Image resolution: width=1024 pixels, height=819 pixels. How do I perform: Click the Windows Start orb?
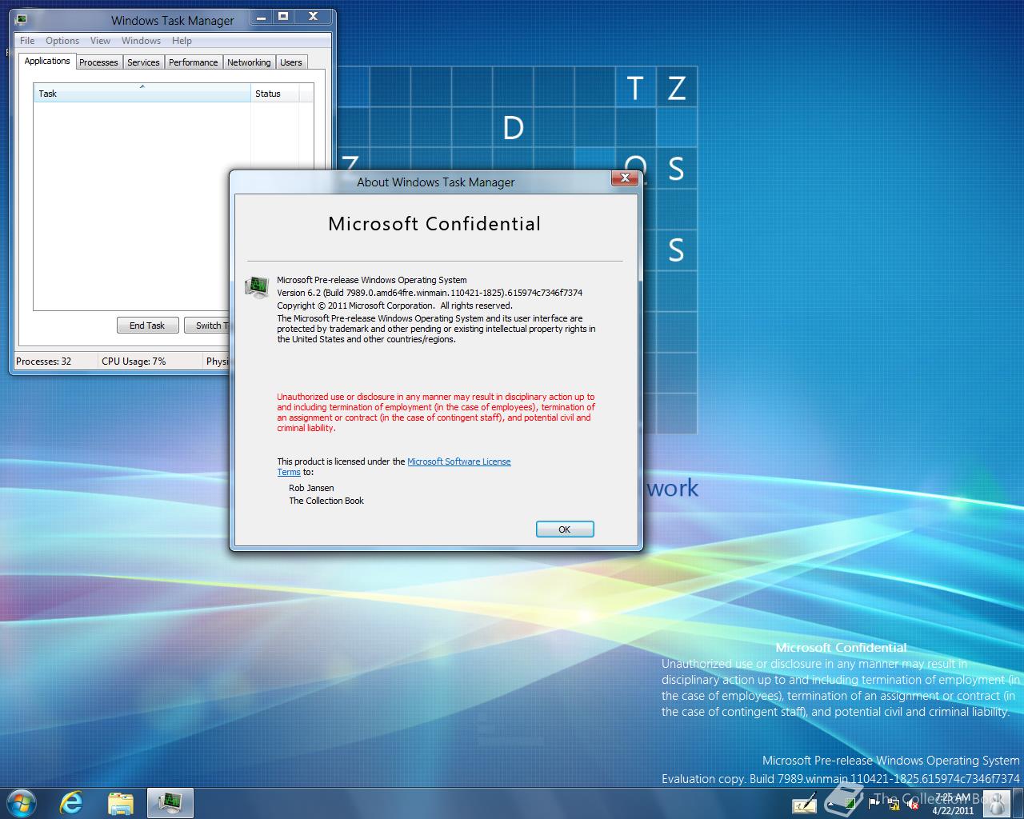click(x=21, y=802)
